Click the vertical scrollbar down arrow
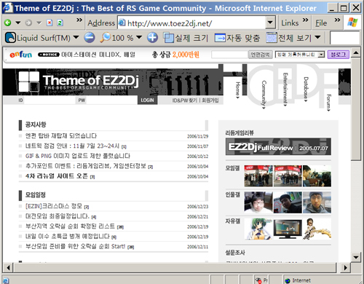The width and height of the screenshot is (364, 284). click(356, 257)
